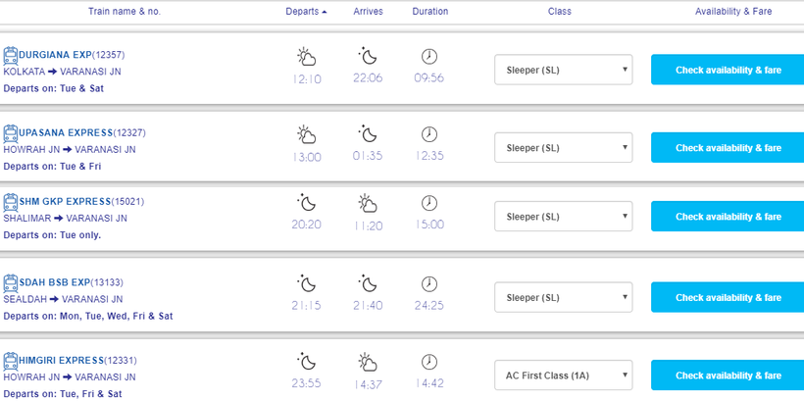Open class dropdown for Durgiana Exp
The width and height of the screenshot is (804, 401).
point(563,70)
